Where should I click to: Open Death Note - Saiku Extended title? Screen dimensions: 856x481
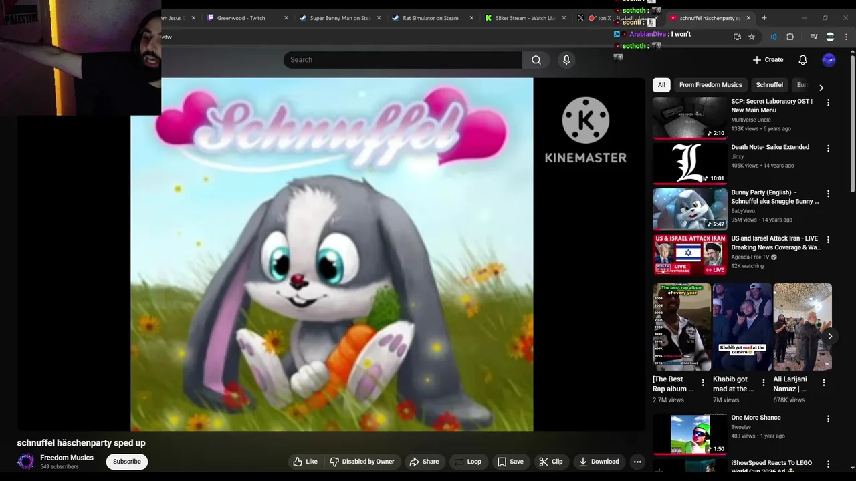[x=770, y=147]
